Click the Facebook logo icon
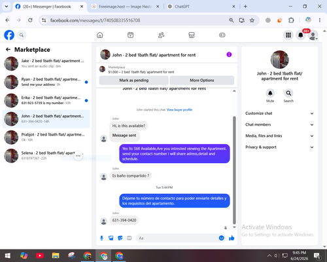327x262 pixels. coord(9,35)
